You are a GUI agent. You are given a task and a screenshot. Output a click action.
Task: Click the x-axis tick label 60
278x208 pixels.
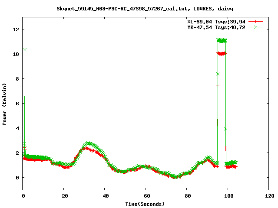coord(147,196)
